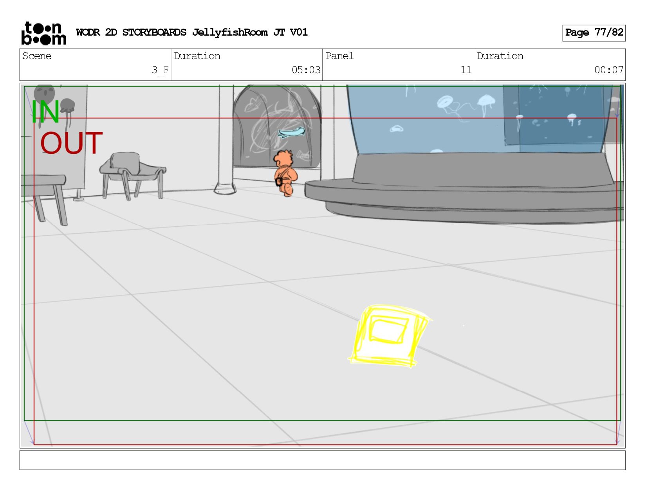
Task: Click the scene duration value '05:03'
Action: coord(306,70)
